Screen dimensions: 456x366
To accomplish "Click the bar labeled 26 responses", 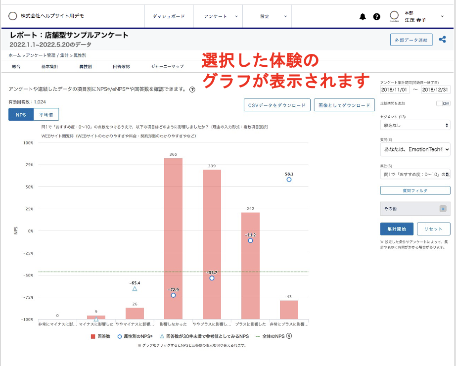I will point(135,314).
